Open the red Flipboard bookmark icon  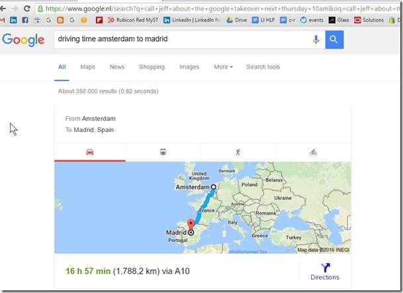[x=99, y=20]
